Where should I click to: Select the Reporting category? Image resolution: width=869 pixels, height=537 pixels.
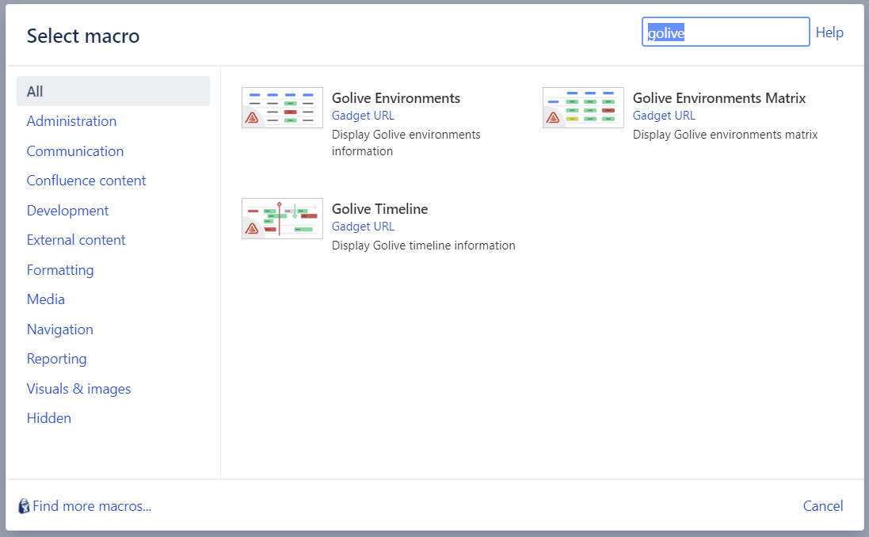point(56,359)
